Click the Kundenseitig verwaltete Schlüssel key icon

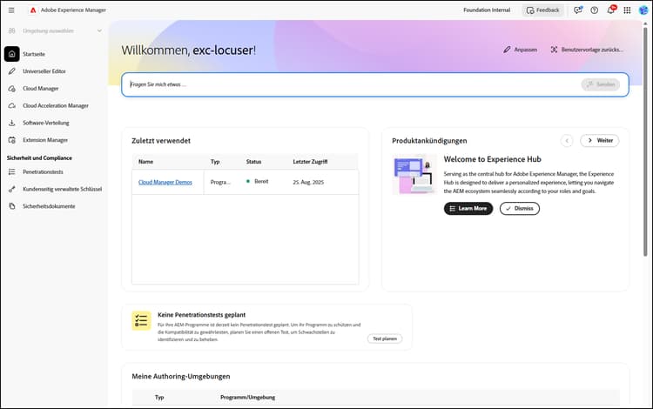tap(11, 189)
